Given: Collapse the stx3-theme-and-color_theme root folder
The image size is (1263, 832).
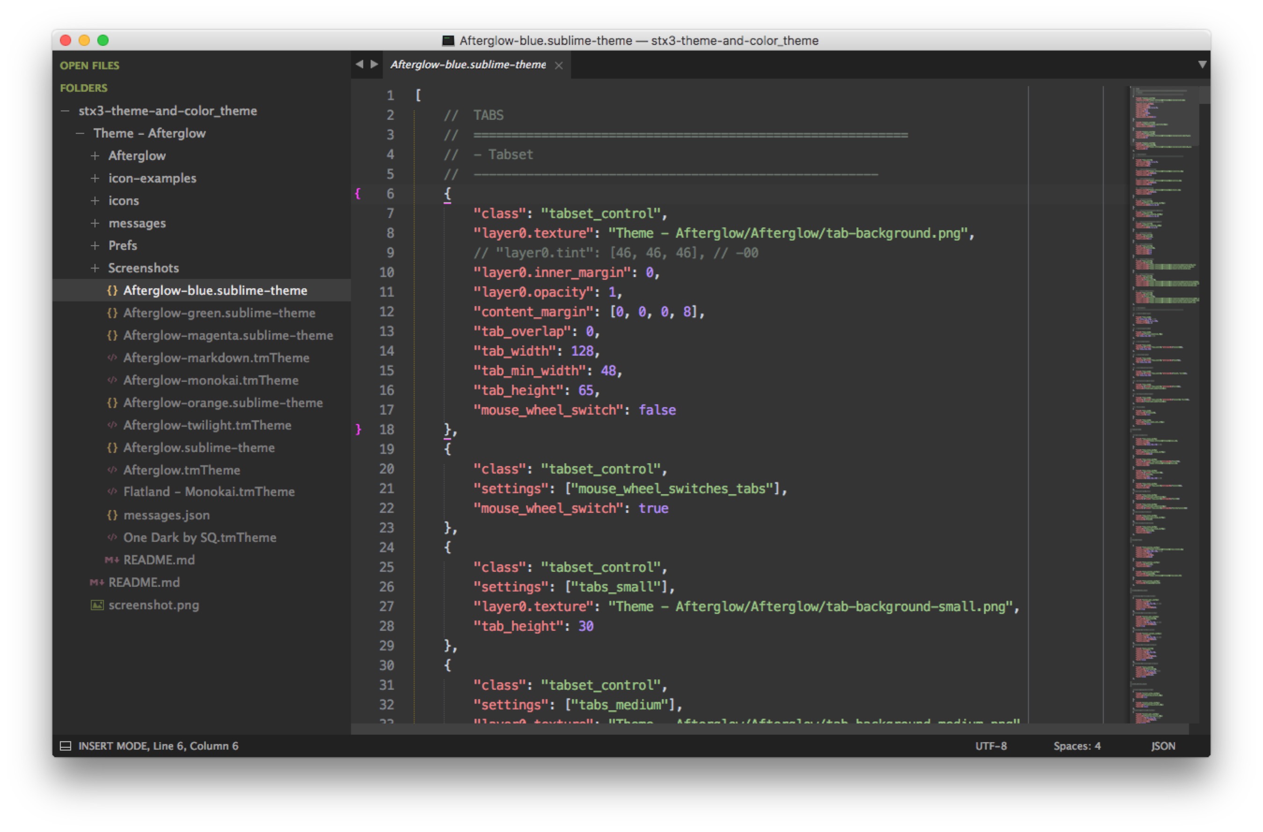Looking at the screenshot, I should tap(65, 111).
